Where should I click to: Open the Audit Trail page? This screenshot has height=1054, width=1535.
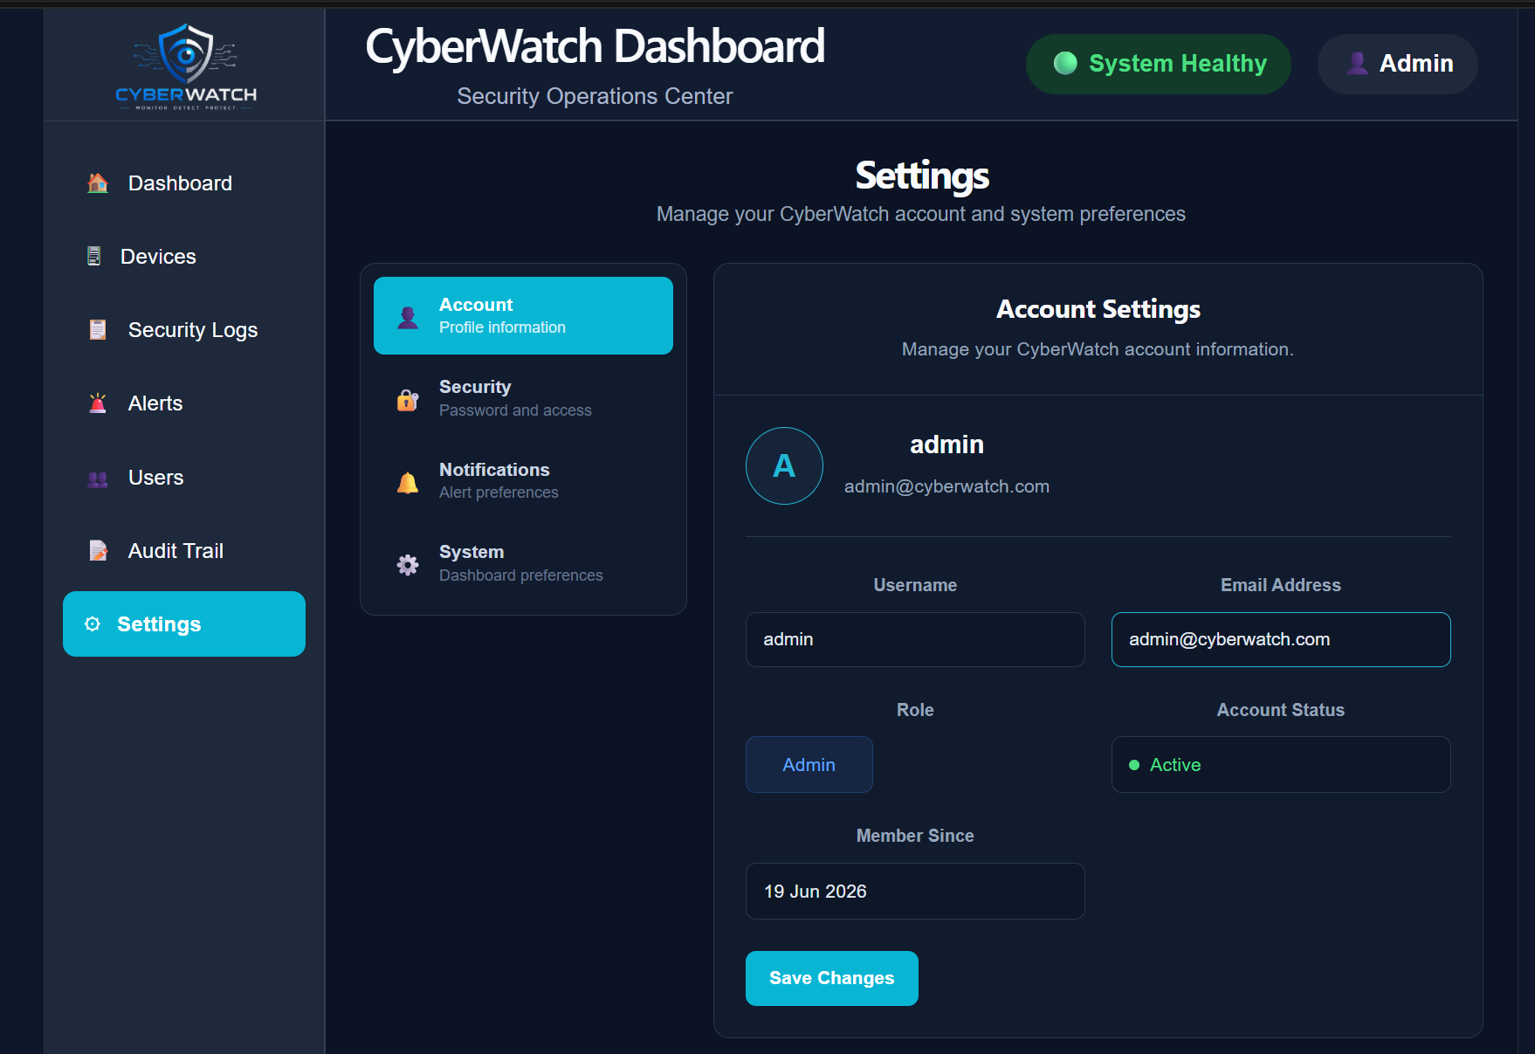[x=184, y=550]
